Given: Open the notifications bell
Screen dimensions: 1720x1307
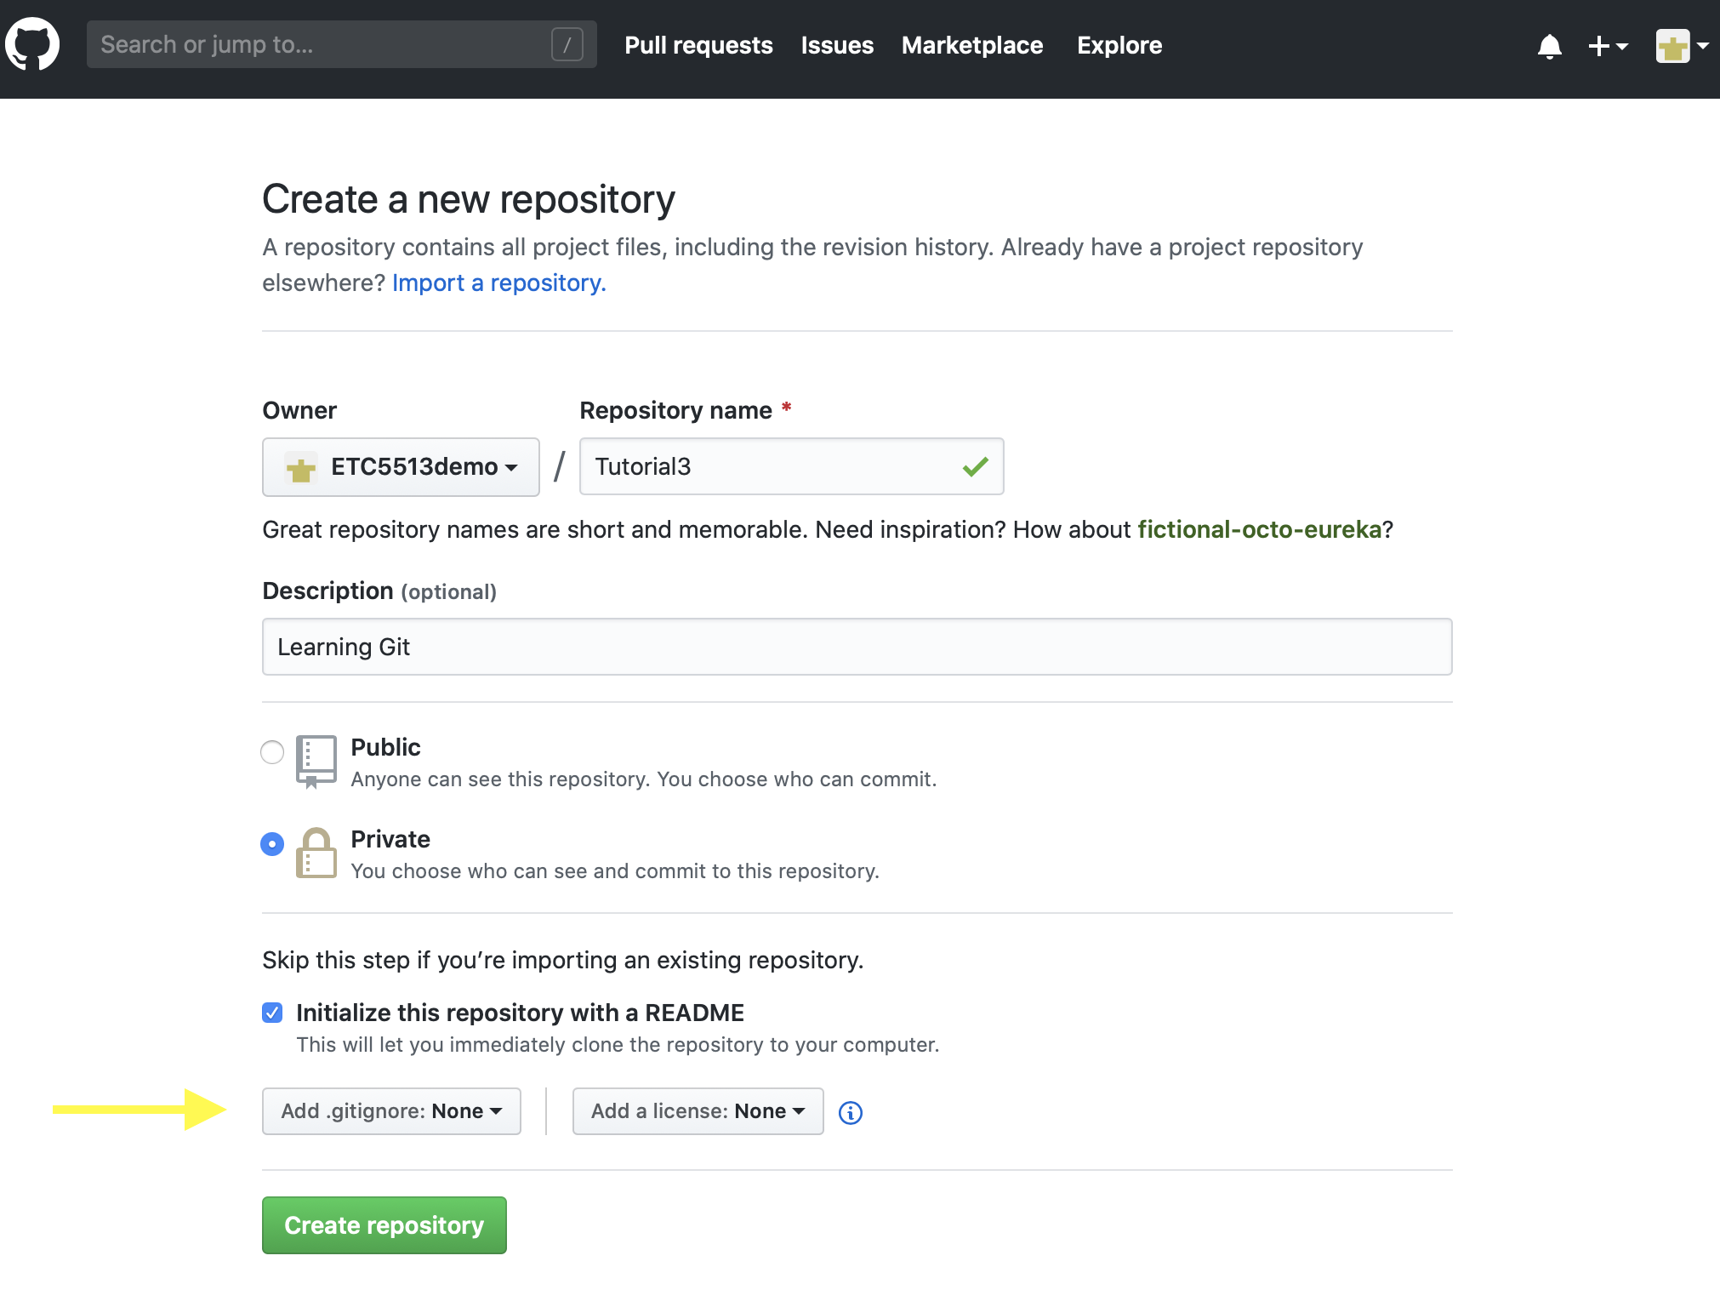Looking at the screenshot, I should coord(1549,46).
